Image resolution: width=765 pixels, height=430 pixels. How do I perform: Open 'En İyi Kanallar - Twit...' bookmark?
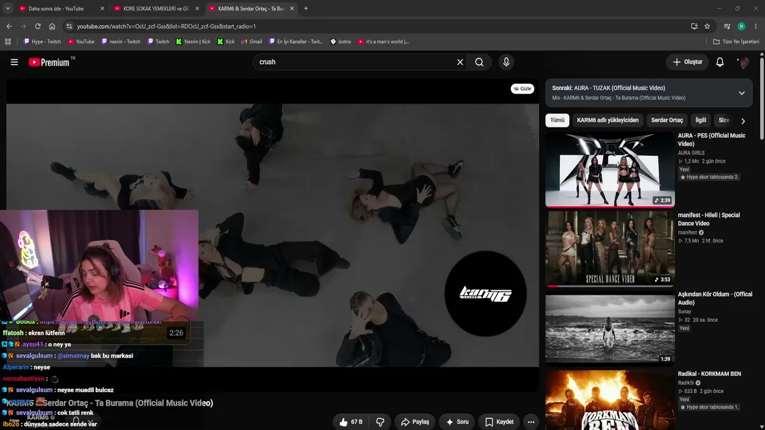pyautogui.click(x=296, y=42)
